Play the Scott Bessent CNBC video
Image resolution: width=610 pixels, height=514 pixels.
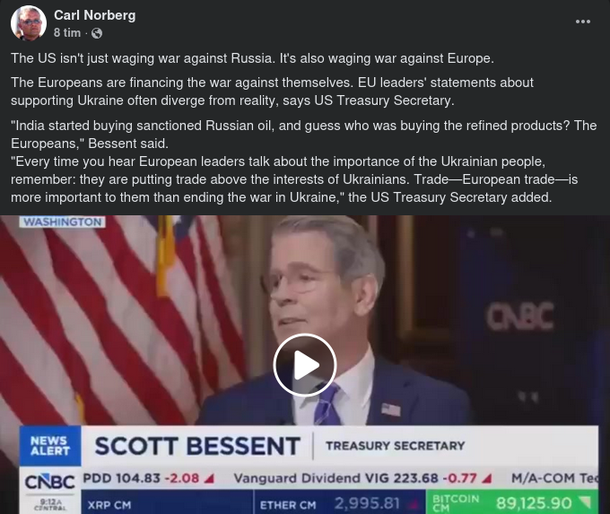305,365
